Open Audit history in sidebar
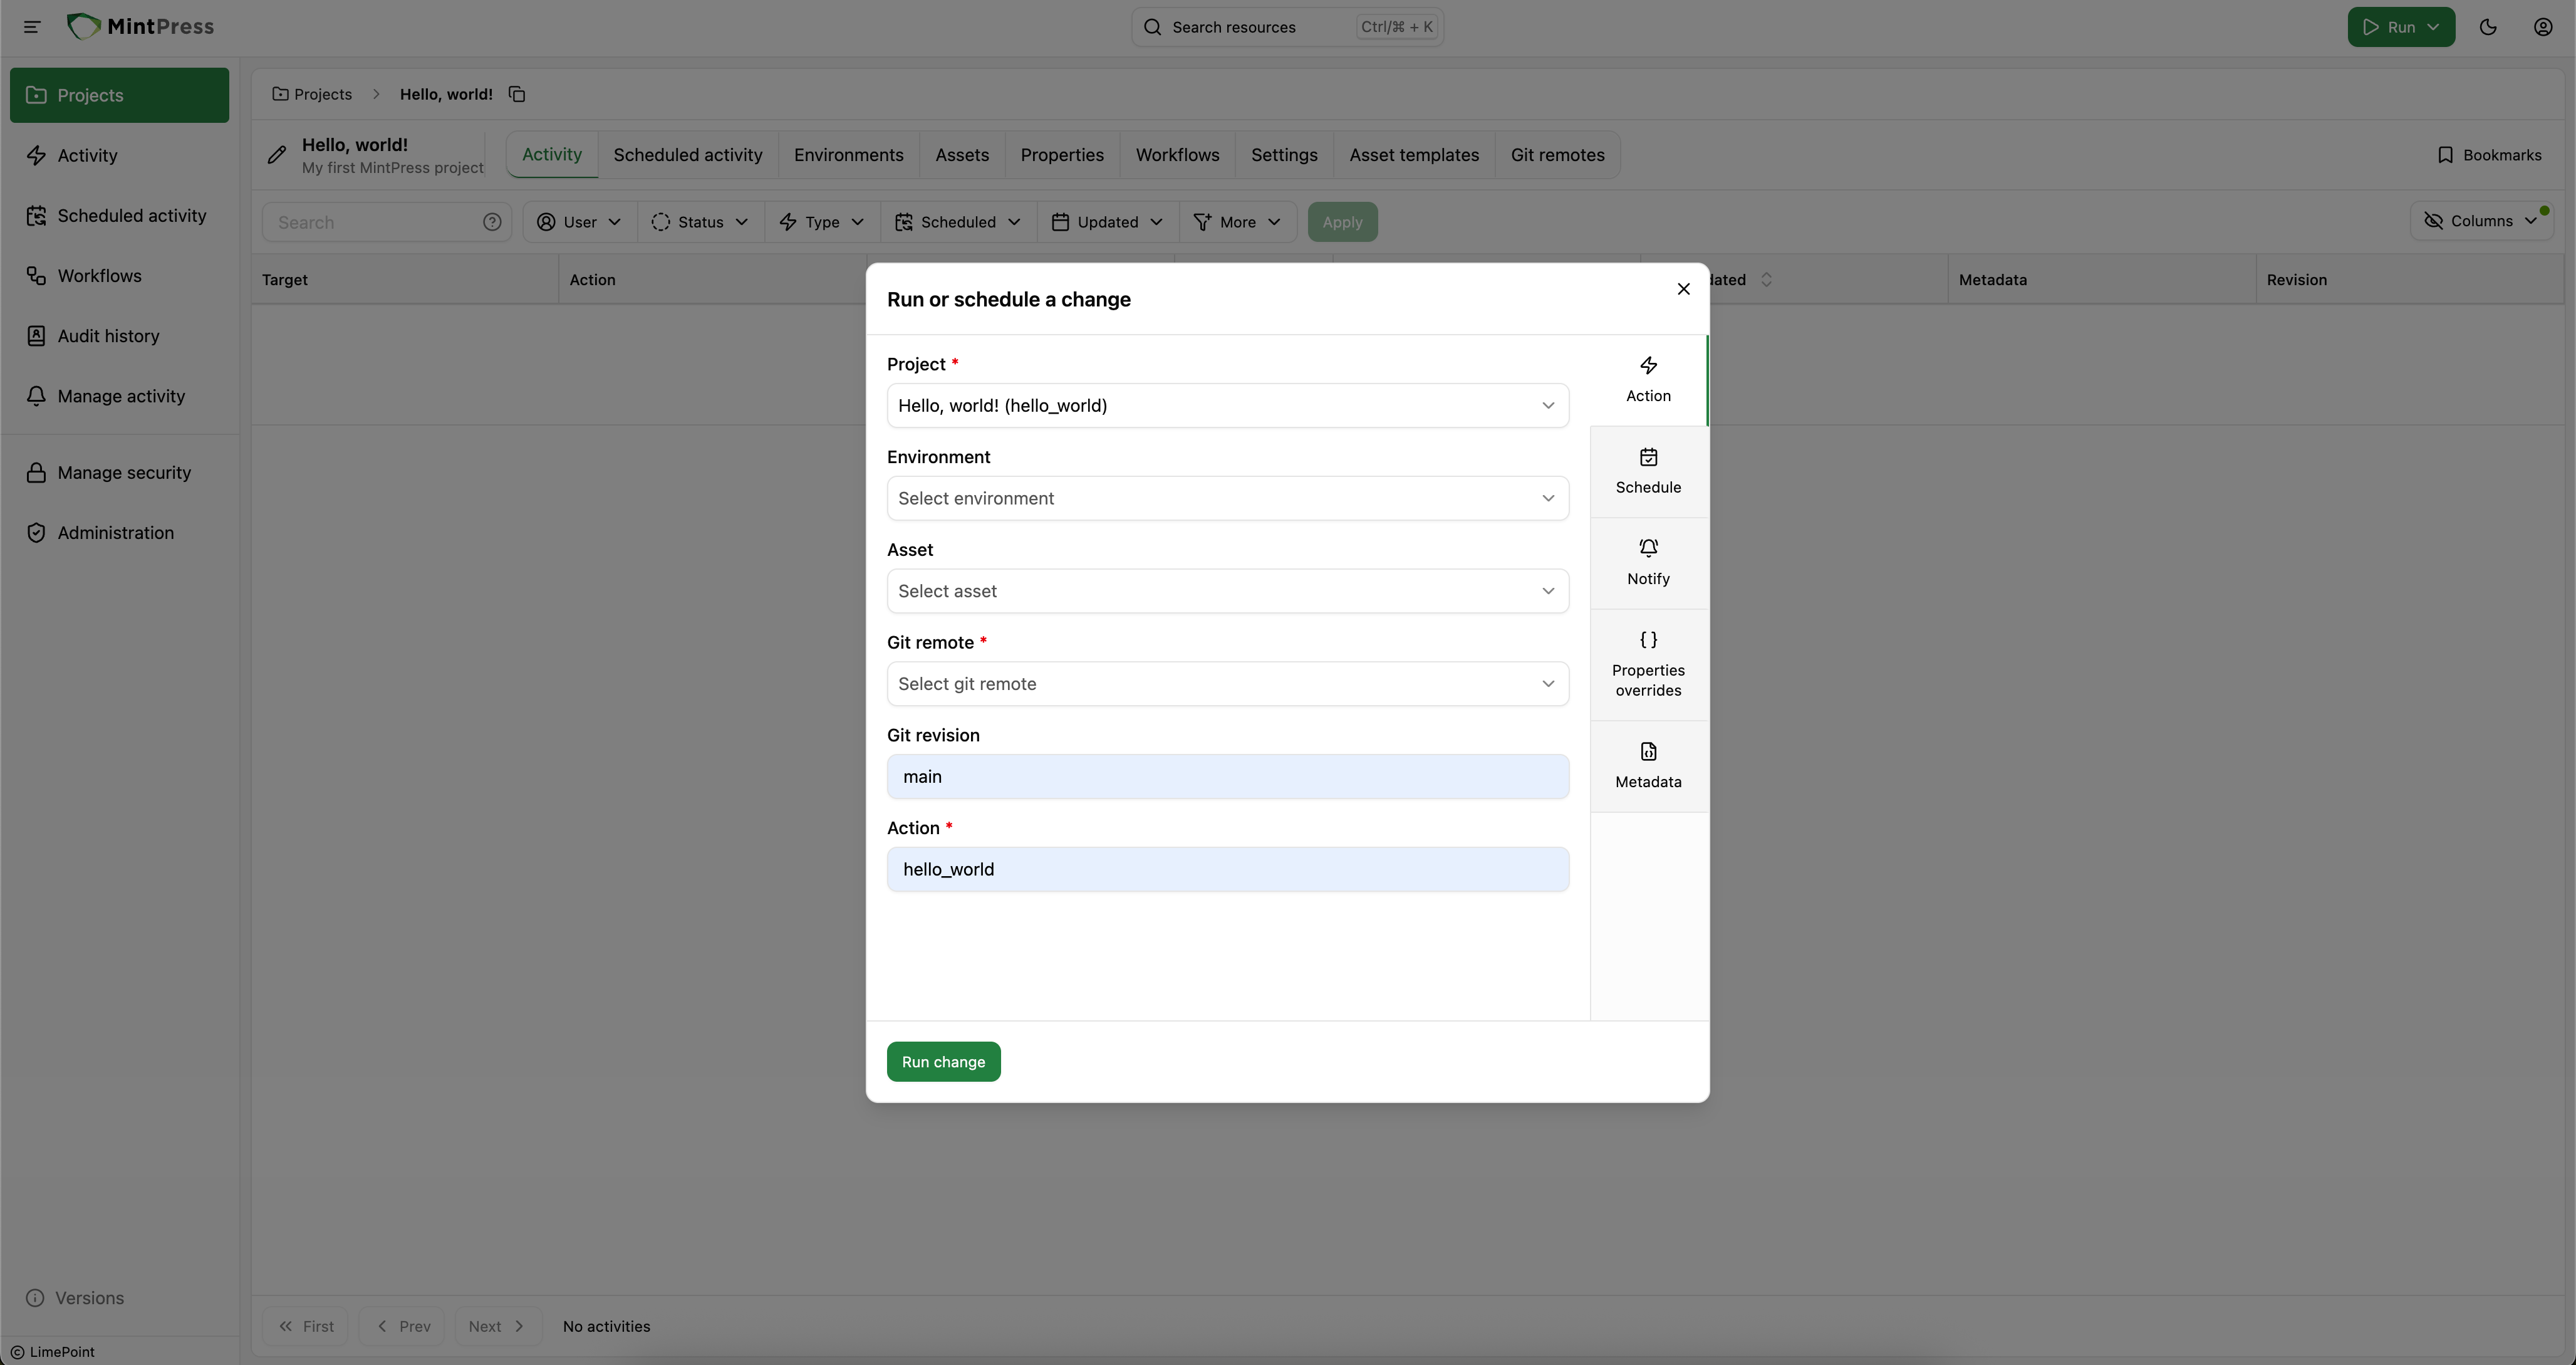 tap(119, 335)
